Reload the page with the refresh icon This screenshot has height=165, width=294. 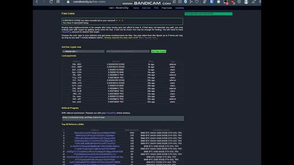click(51, 2)
